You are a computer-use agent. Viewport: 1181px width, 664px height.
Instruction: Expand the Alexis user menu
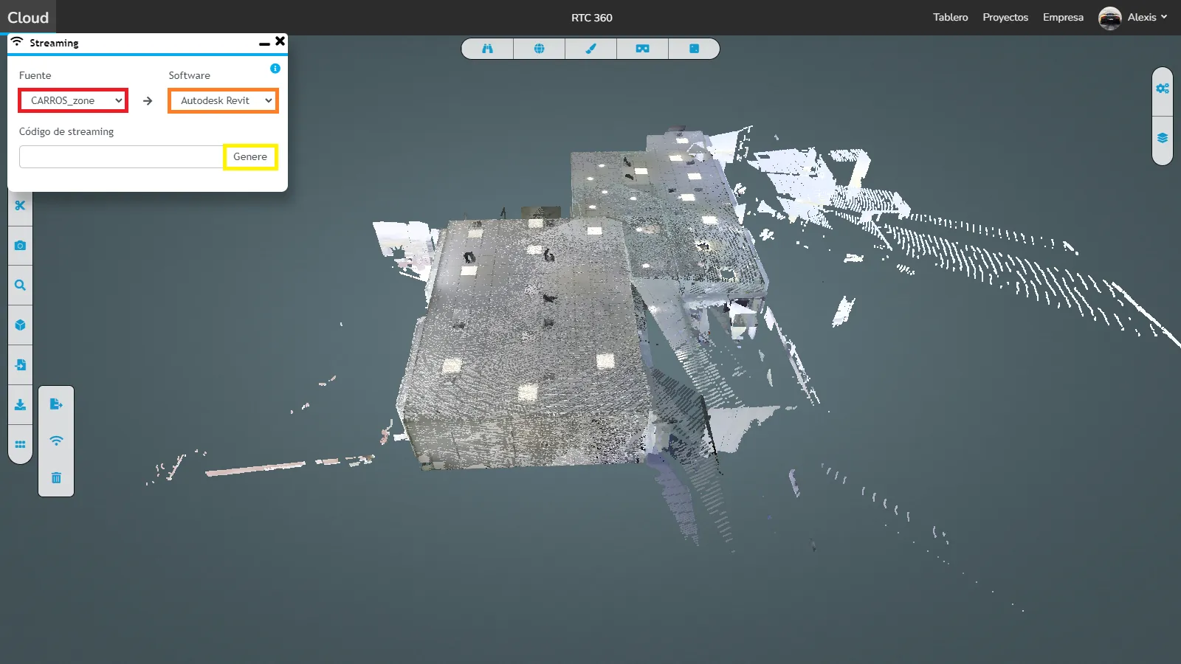[x=1147, y=18]
